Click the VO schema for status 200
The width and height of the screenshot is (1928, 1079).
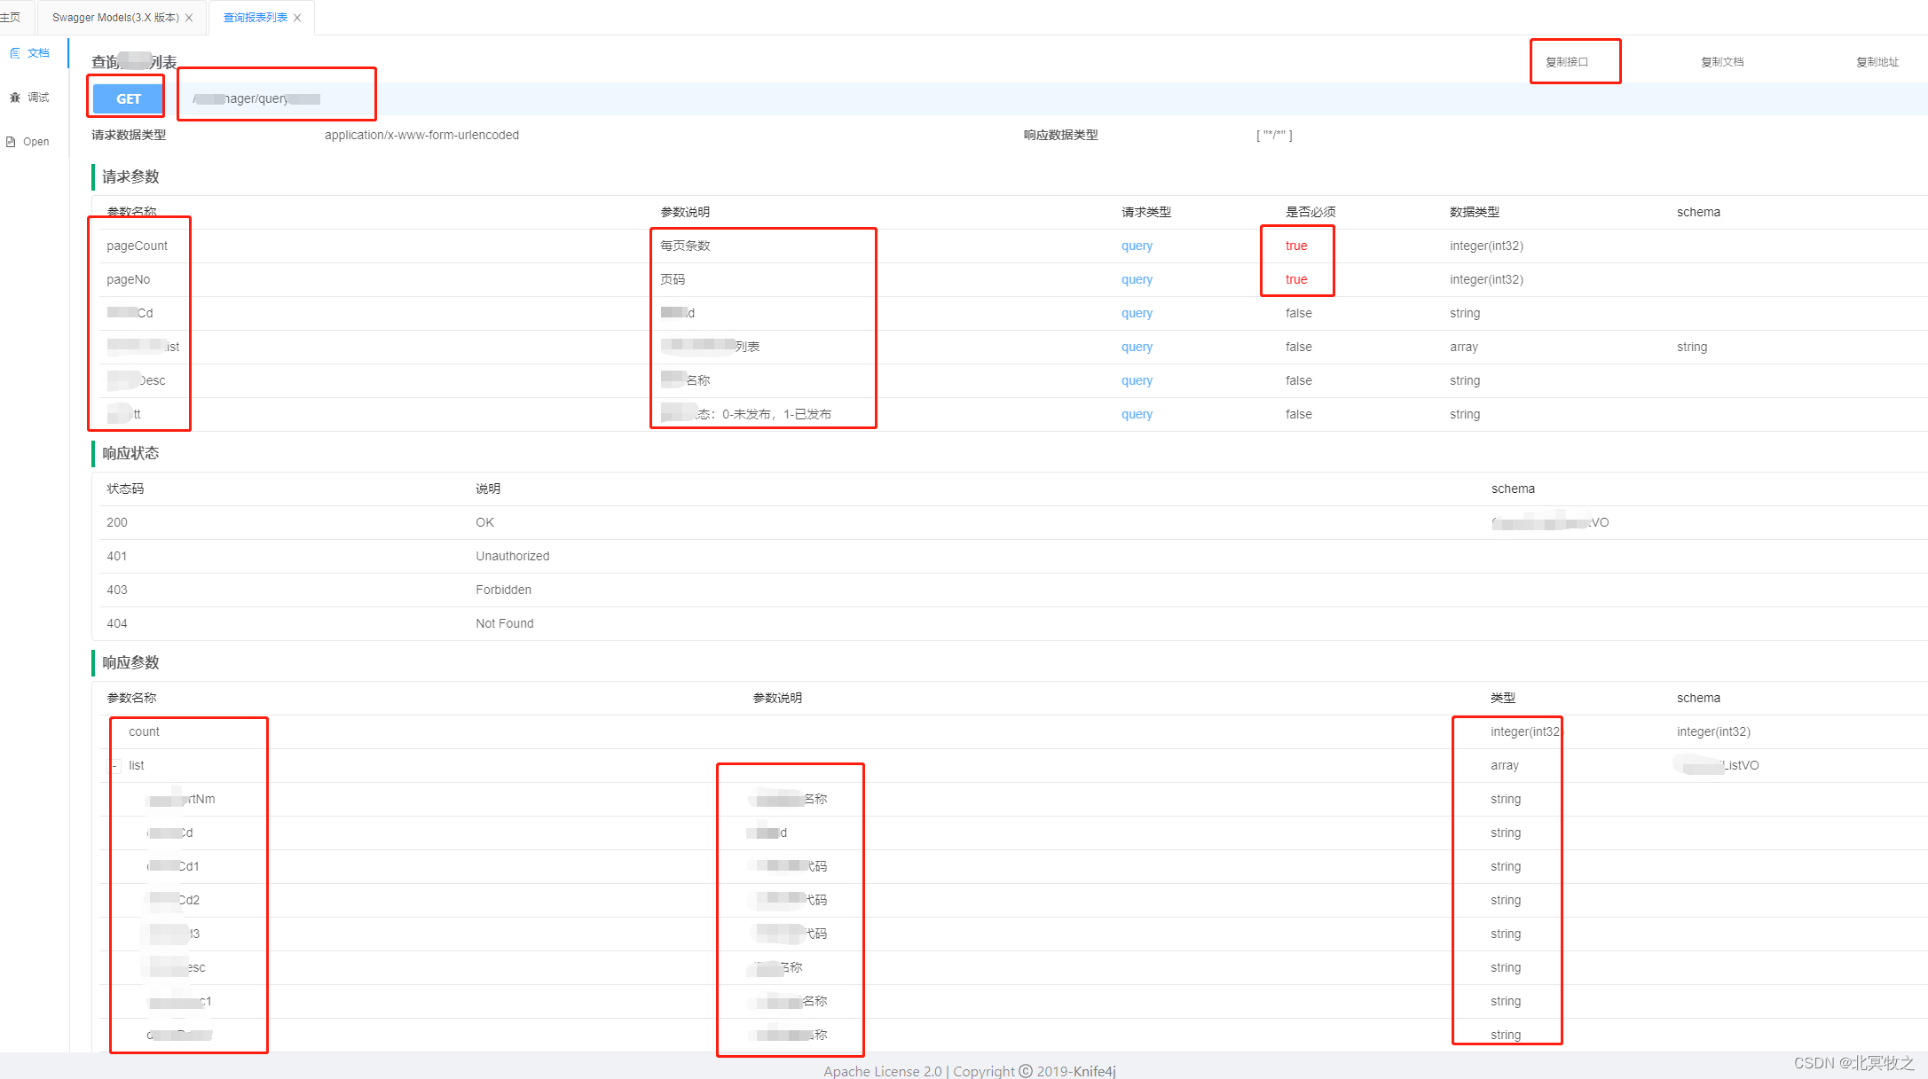[1550, 523]
